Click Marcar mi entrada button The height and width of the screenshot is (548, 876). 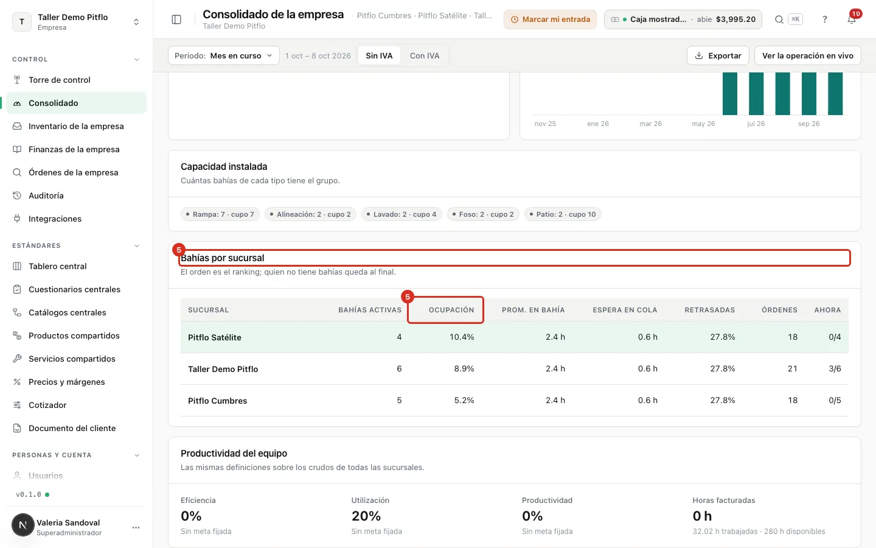pyautogui.click(x=550, y=19)
